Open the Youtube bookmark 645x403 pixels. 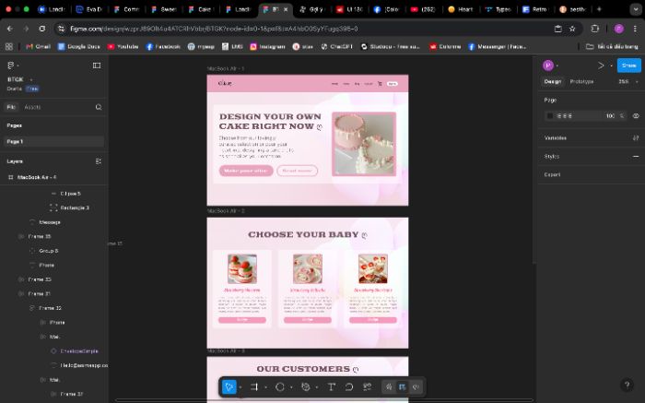coord(123,46)
